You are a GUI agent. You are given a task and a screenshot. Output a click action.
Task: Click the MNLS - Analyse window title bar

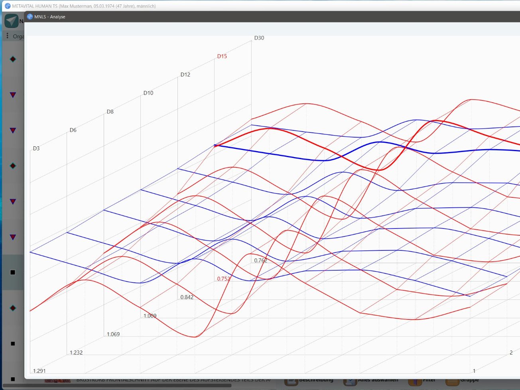point(272,17)
